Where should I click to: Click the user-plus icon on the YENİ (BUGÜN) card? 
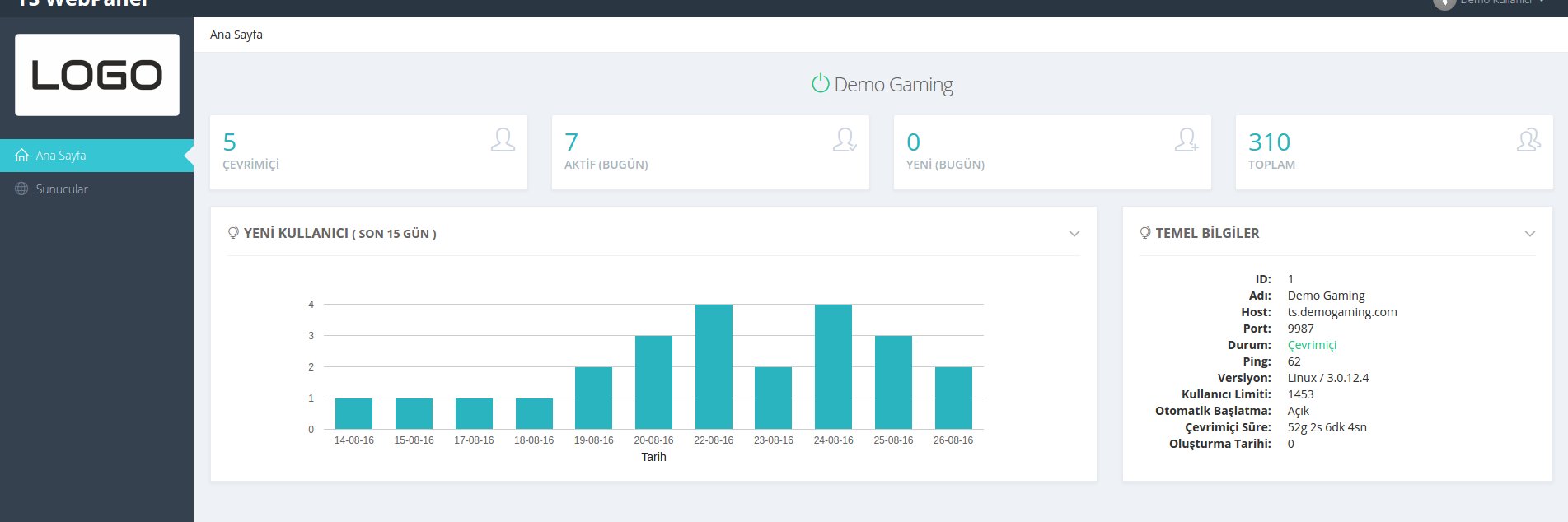[x=1187, y=140]
